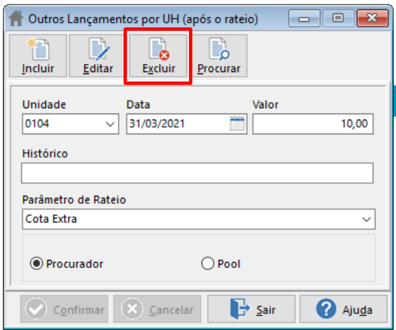Click the Valor field showing 10,00
The width and height of the screenshot is (396, 330).
[x=313, y=124]
